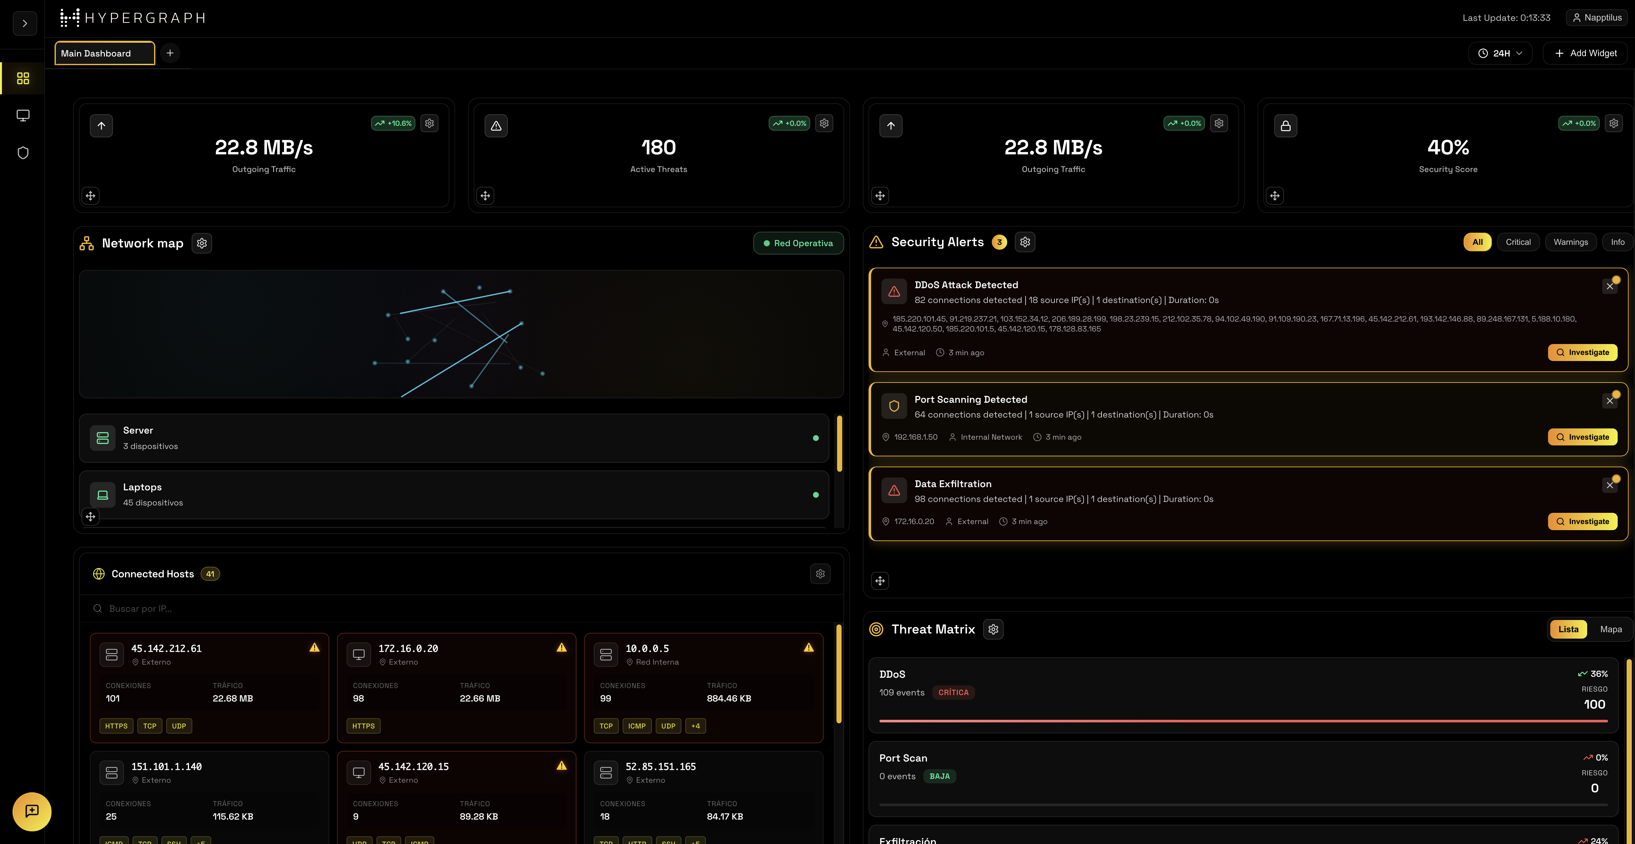This screenshot has width=1635, height=844.
Task: Expand the collapsed sidebar with the arrow button
Action: click(x=25, y=23)
